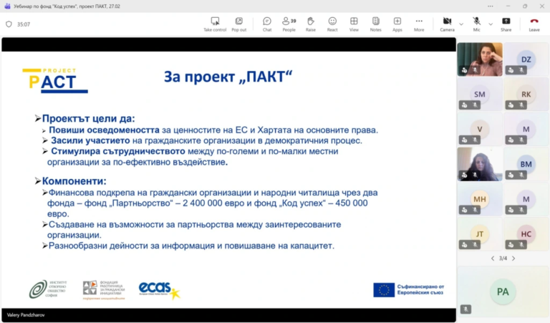Click the mic status icon on HC tile

(521, 245)
